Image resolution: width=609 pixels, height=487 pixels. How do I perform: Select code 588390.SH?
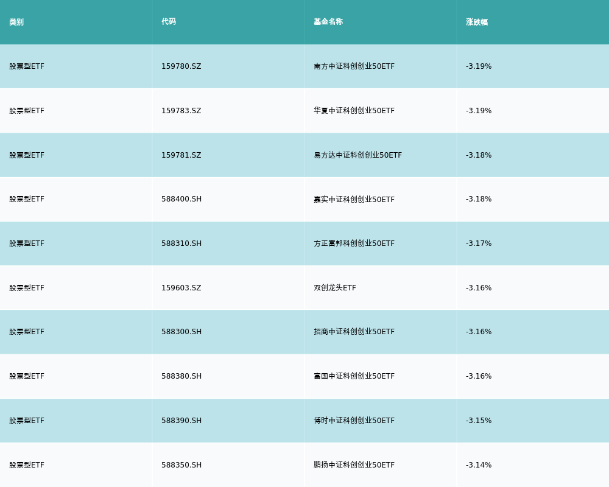[x=181, y=421]
